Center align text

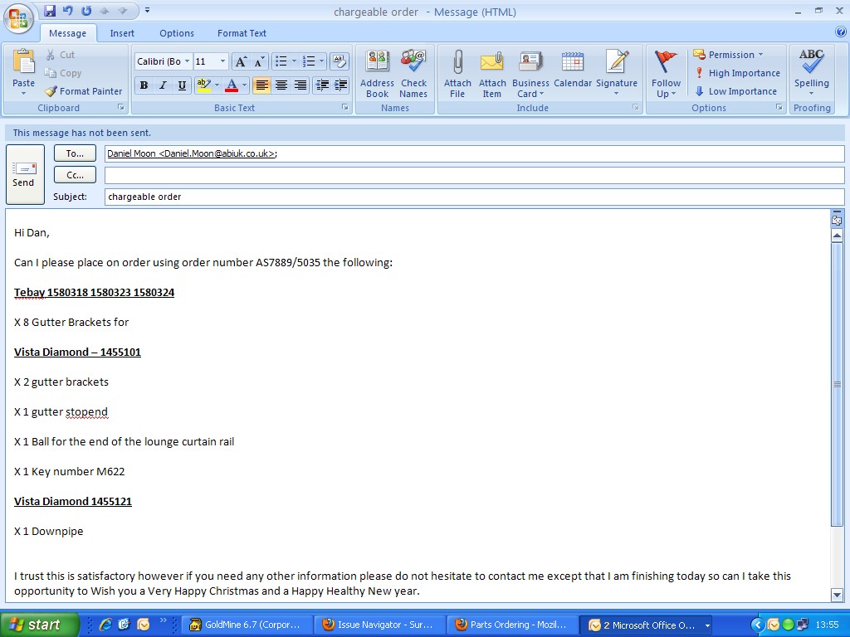pyautogui.click(x=281, y=85)
